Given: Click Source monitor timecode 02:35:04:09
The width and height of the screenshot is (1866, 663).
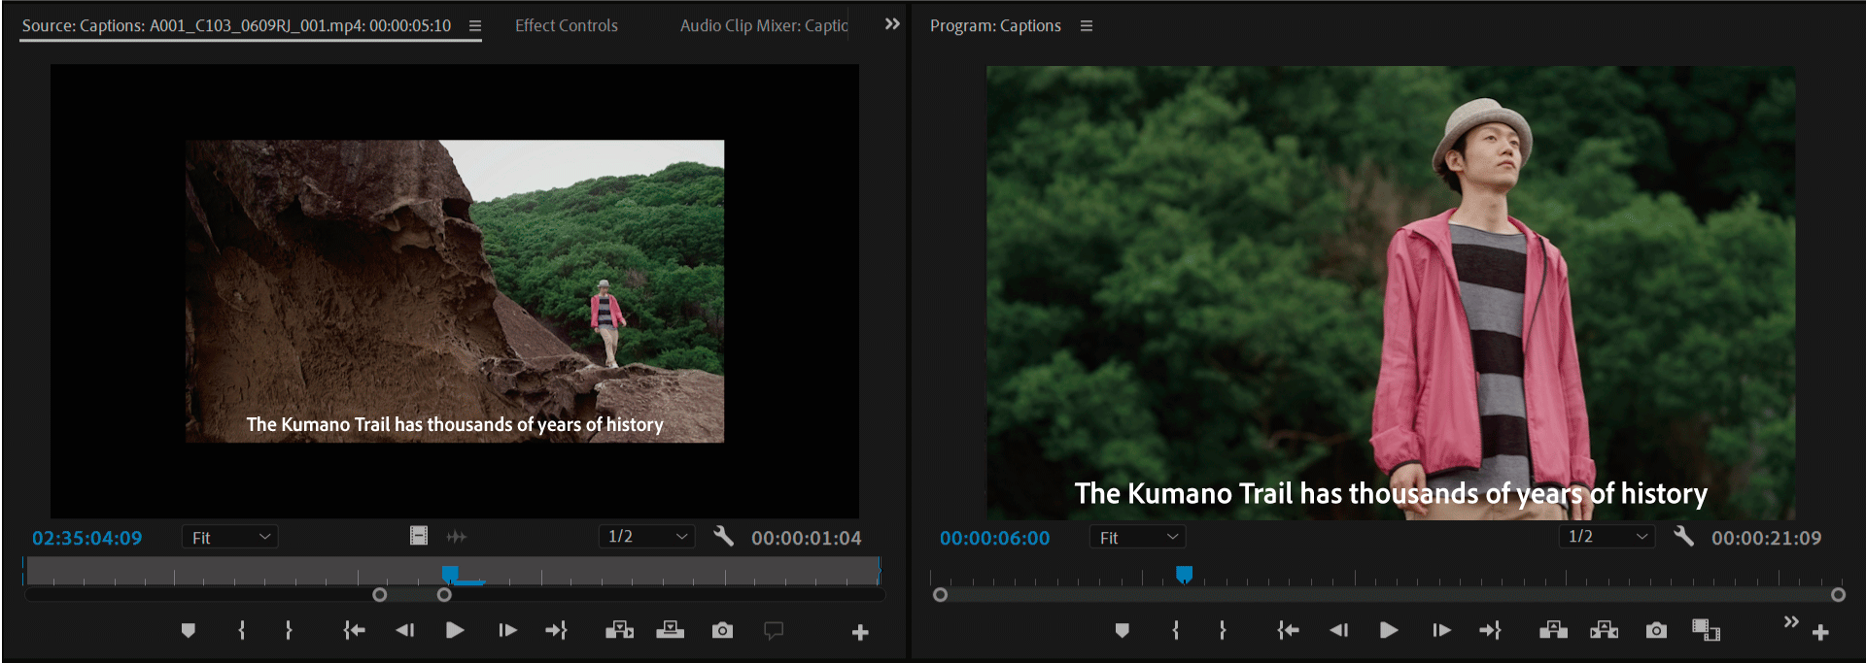Looking at the screenshot, I should 87,538.
